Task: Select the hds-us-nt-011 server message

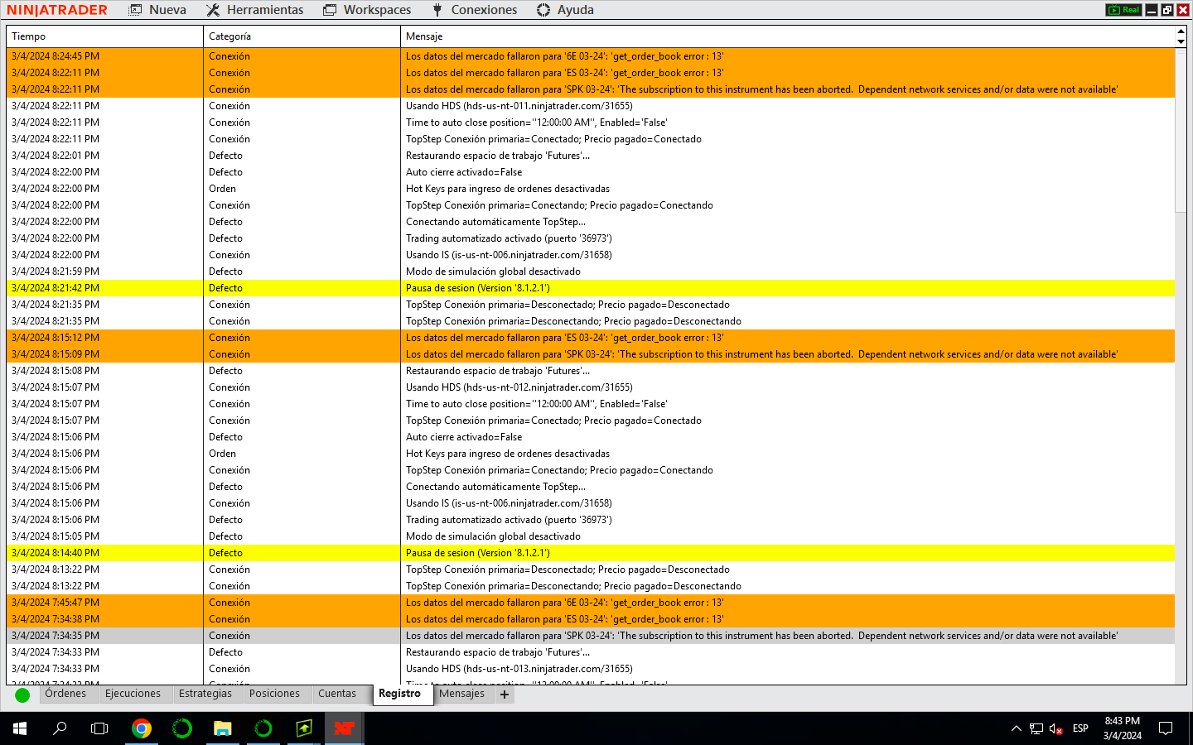Action: (x=787, y=106)
